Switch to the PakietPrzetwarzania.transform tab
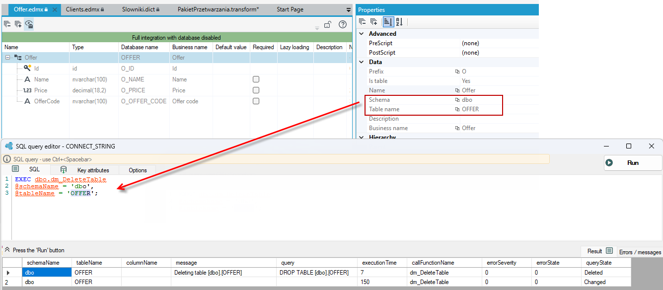The width and height of the screenshot is (663, 290). [218, 9]
